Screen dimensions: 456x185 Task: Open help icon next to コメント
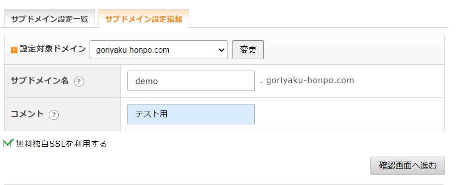[54, 115]
